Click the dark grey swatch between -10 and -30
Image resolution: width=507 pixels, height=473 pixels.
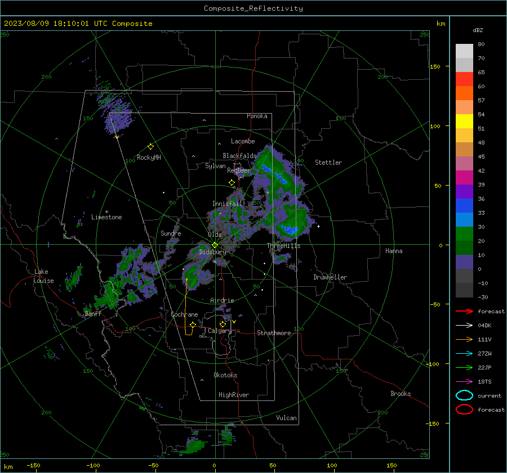coord(464,290)
